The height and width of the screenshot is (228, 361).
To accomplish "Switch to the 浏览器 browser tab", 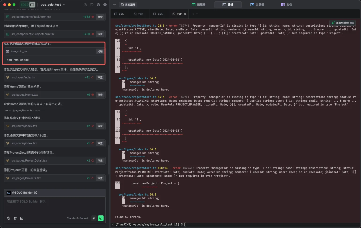I will point(257,5).
